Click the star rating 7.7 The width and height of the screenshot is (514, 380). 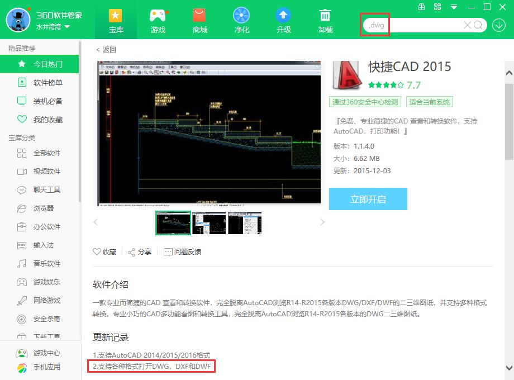(394, 85)
